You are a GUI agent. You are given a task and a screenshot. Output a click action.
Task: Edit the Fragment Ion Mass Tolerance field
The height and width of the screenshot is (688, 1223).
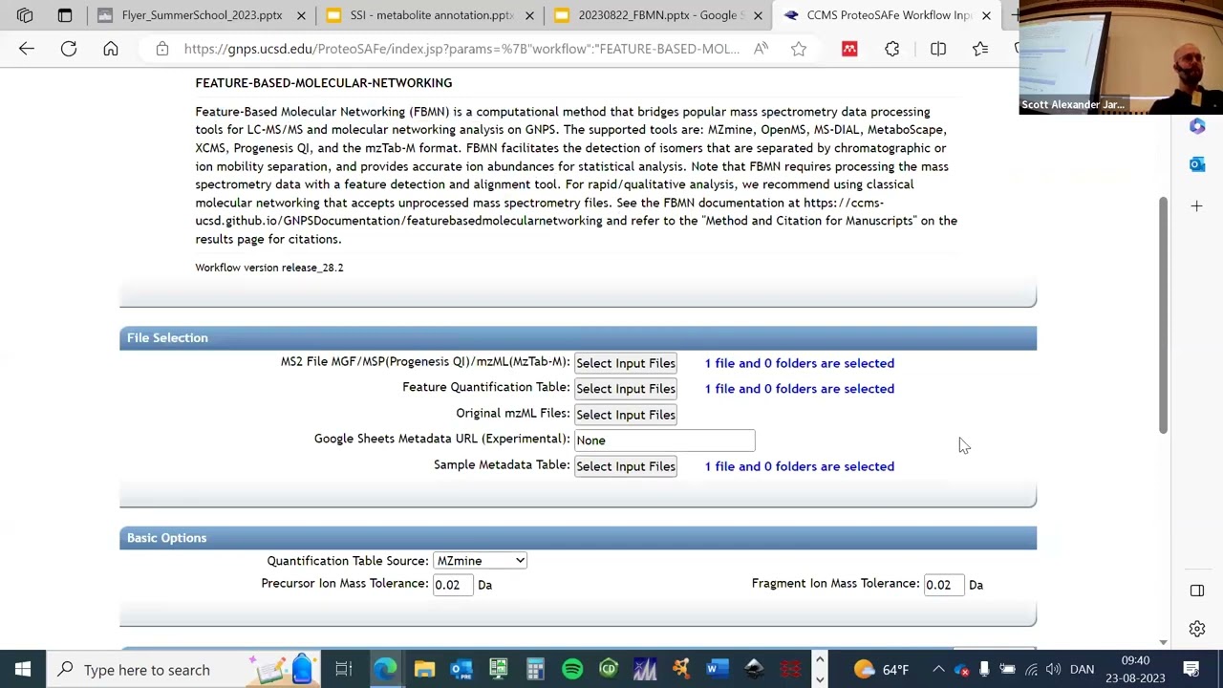pos(943,585)
